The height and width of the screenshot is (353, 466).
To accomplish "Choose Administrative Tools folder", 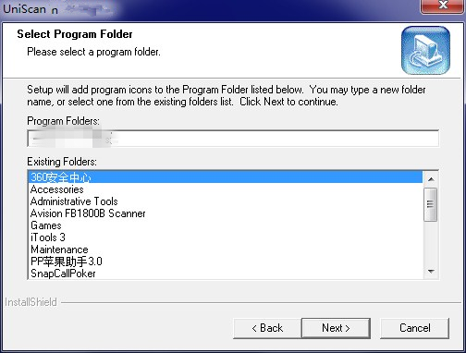I will click(x=226, y=201).
